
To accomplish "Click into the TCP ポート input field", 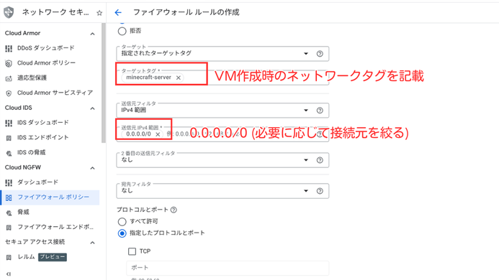I will point(228,268).
